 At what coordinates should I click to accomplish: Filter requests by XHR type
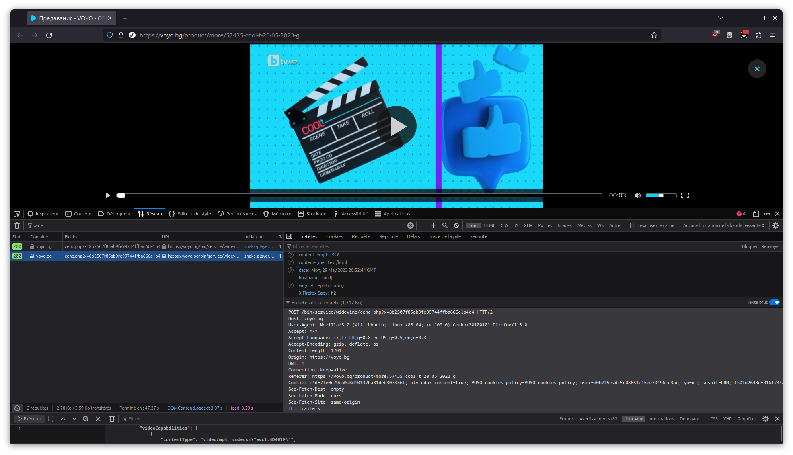pos(528,225)
